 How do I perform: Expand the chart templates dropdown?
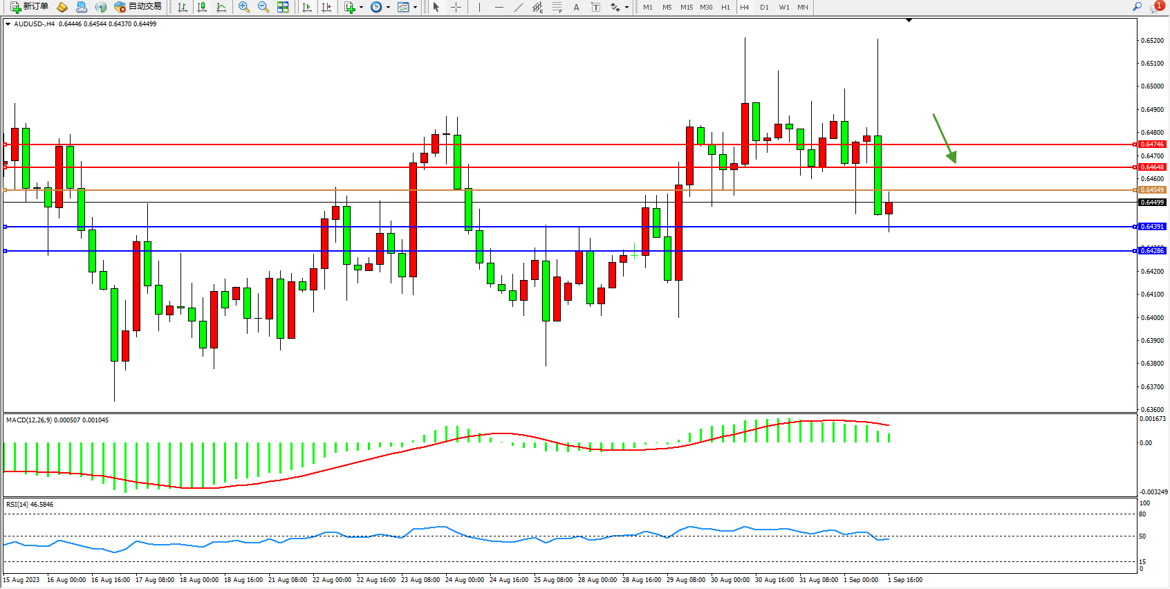point(415,8)
